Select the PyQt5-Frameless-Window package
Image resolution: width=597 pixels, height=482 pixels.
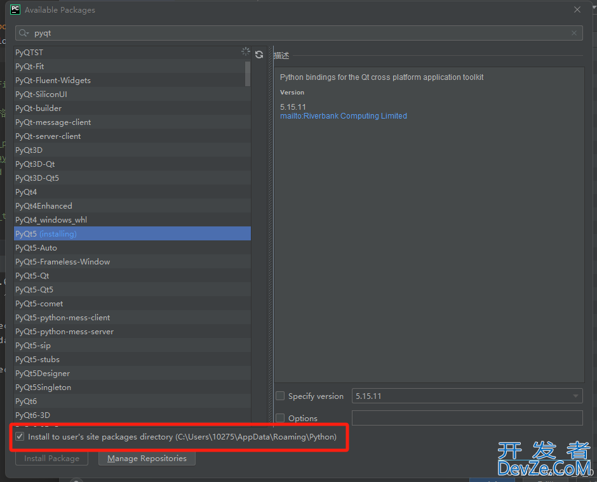(132, 261)
